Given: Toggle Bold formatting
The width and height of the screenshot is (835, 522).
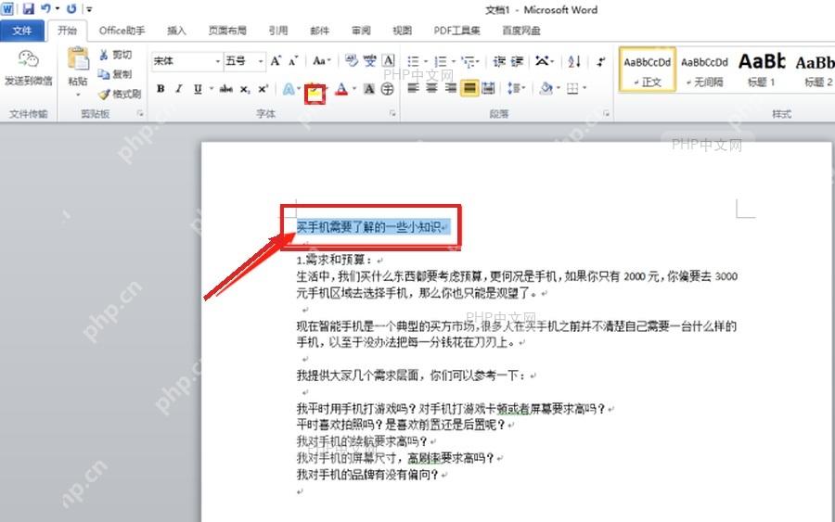Looking at the screenshot, I should tap(161, 89).
